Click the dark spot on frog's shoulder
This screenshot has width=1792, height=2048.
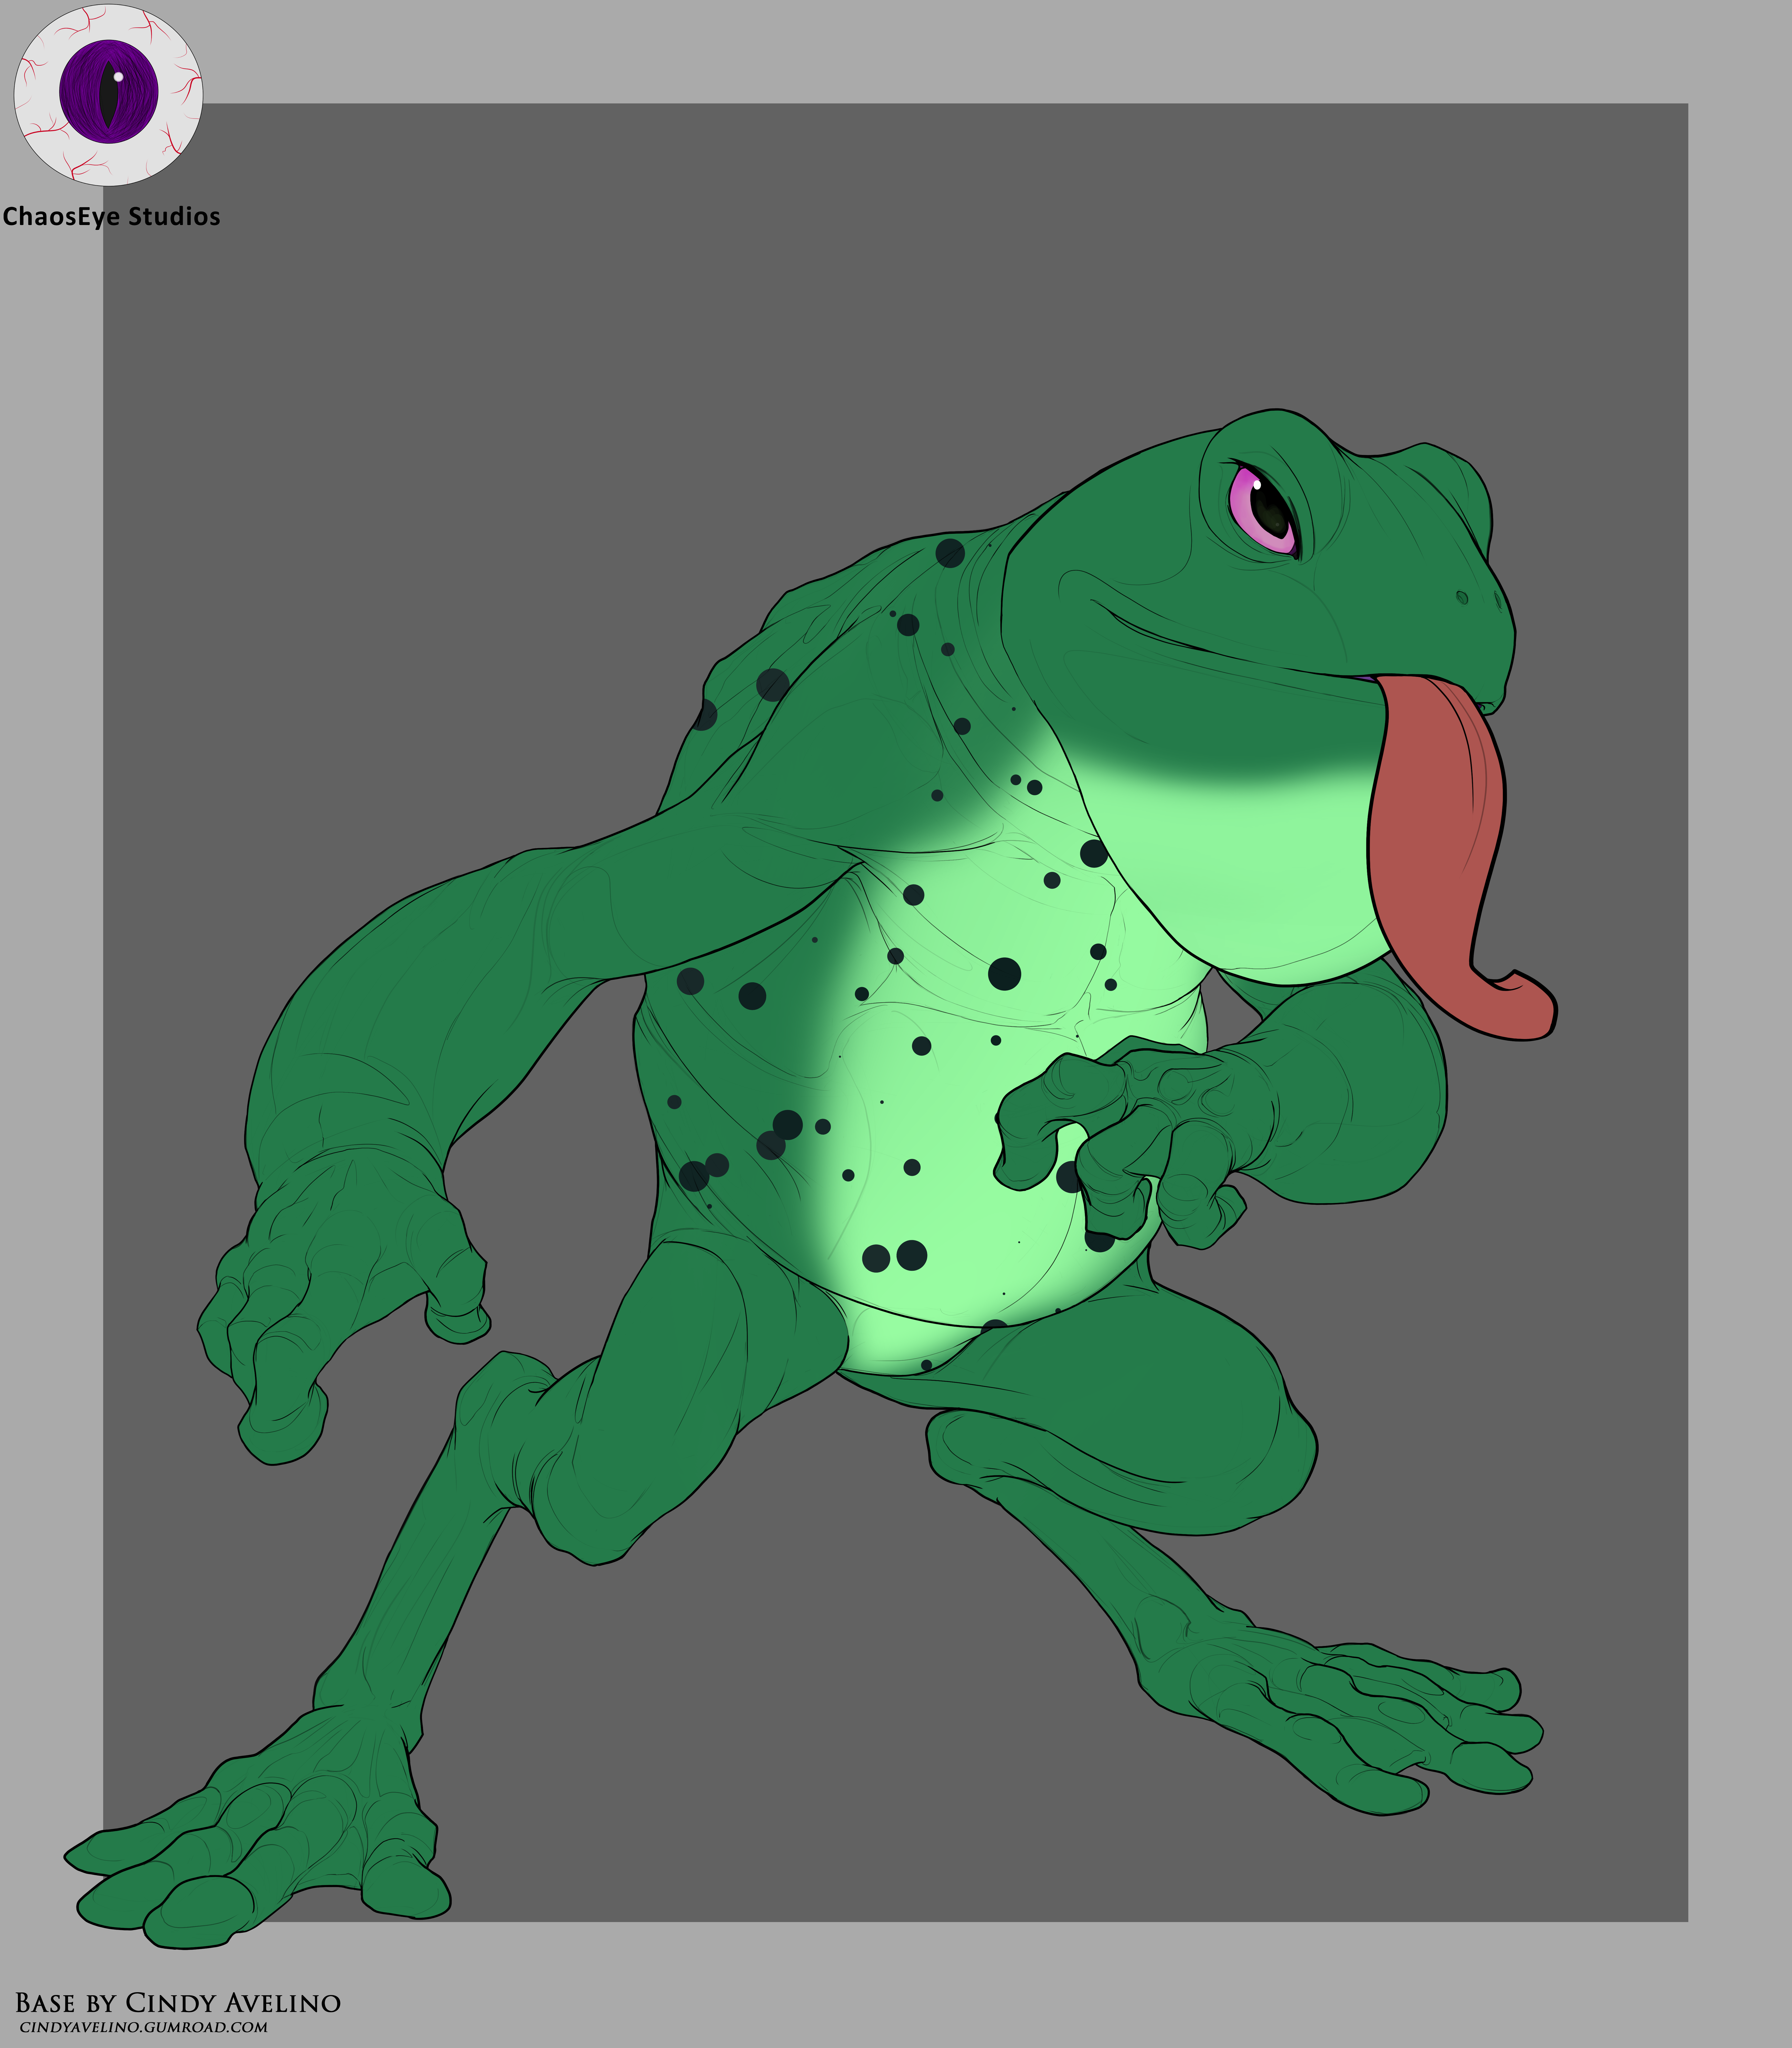pos(773,685)
